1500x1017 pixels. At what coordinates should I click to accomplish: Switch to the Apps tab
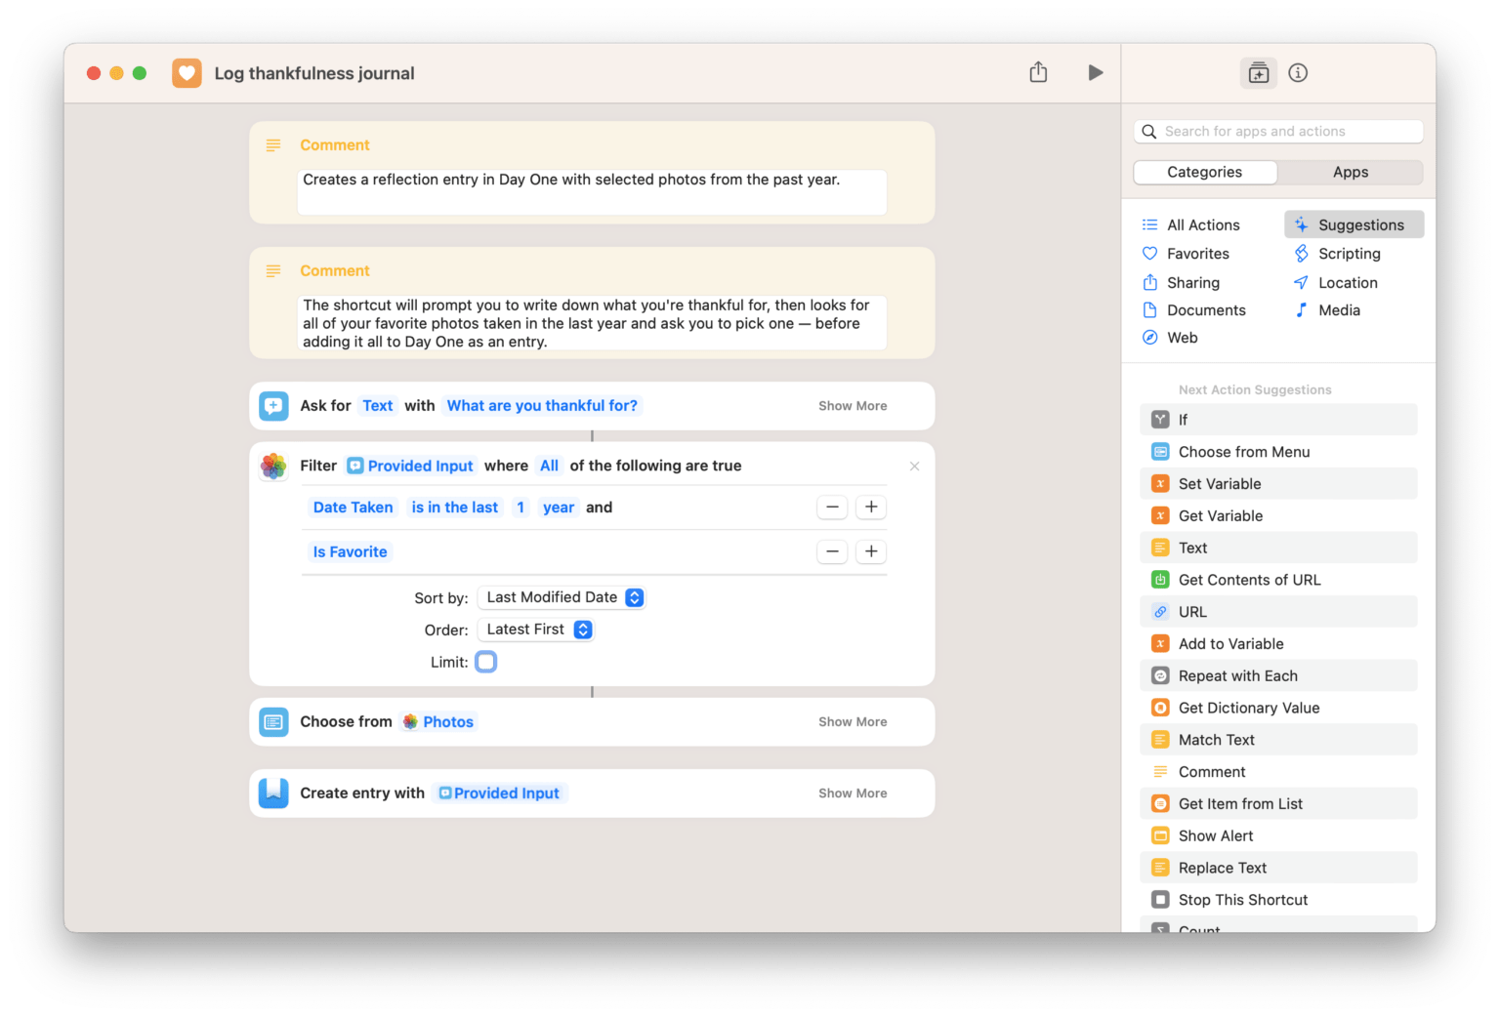click(1350, 173)
